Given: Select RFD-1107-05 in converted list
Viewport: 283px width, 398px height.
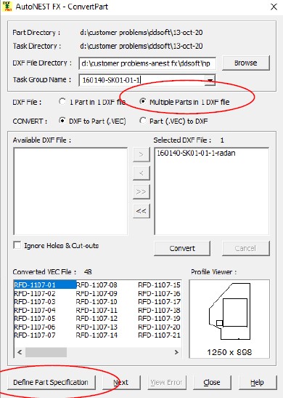Looking at the screenshot, I should [x=35, y=319].
